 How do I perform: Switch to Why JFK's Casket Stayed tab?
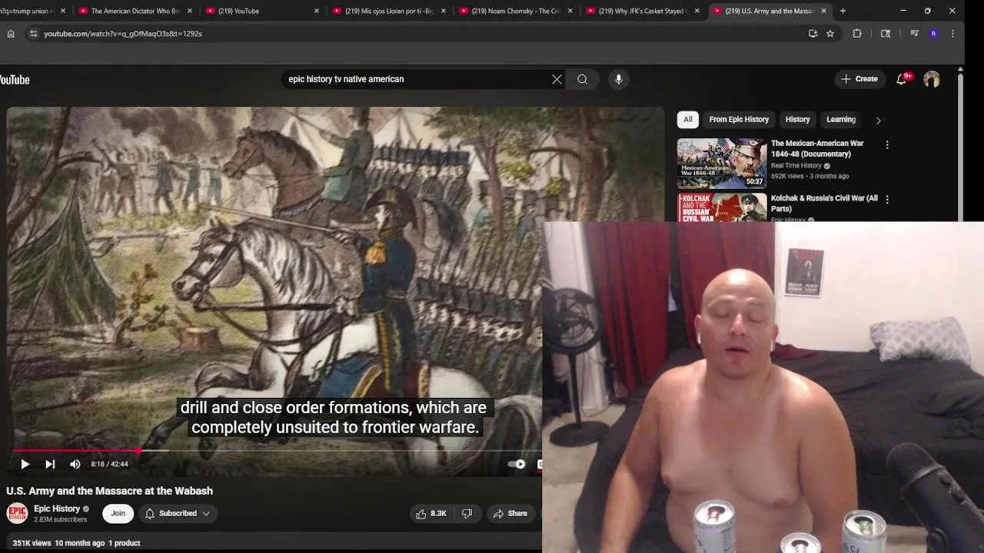point(642,11)
